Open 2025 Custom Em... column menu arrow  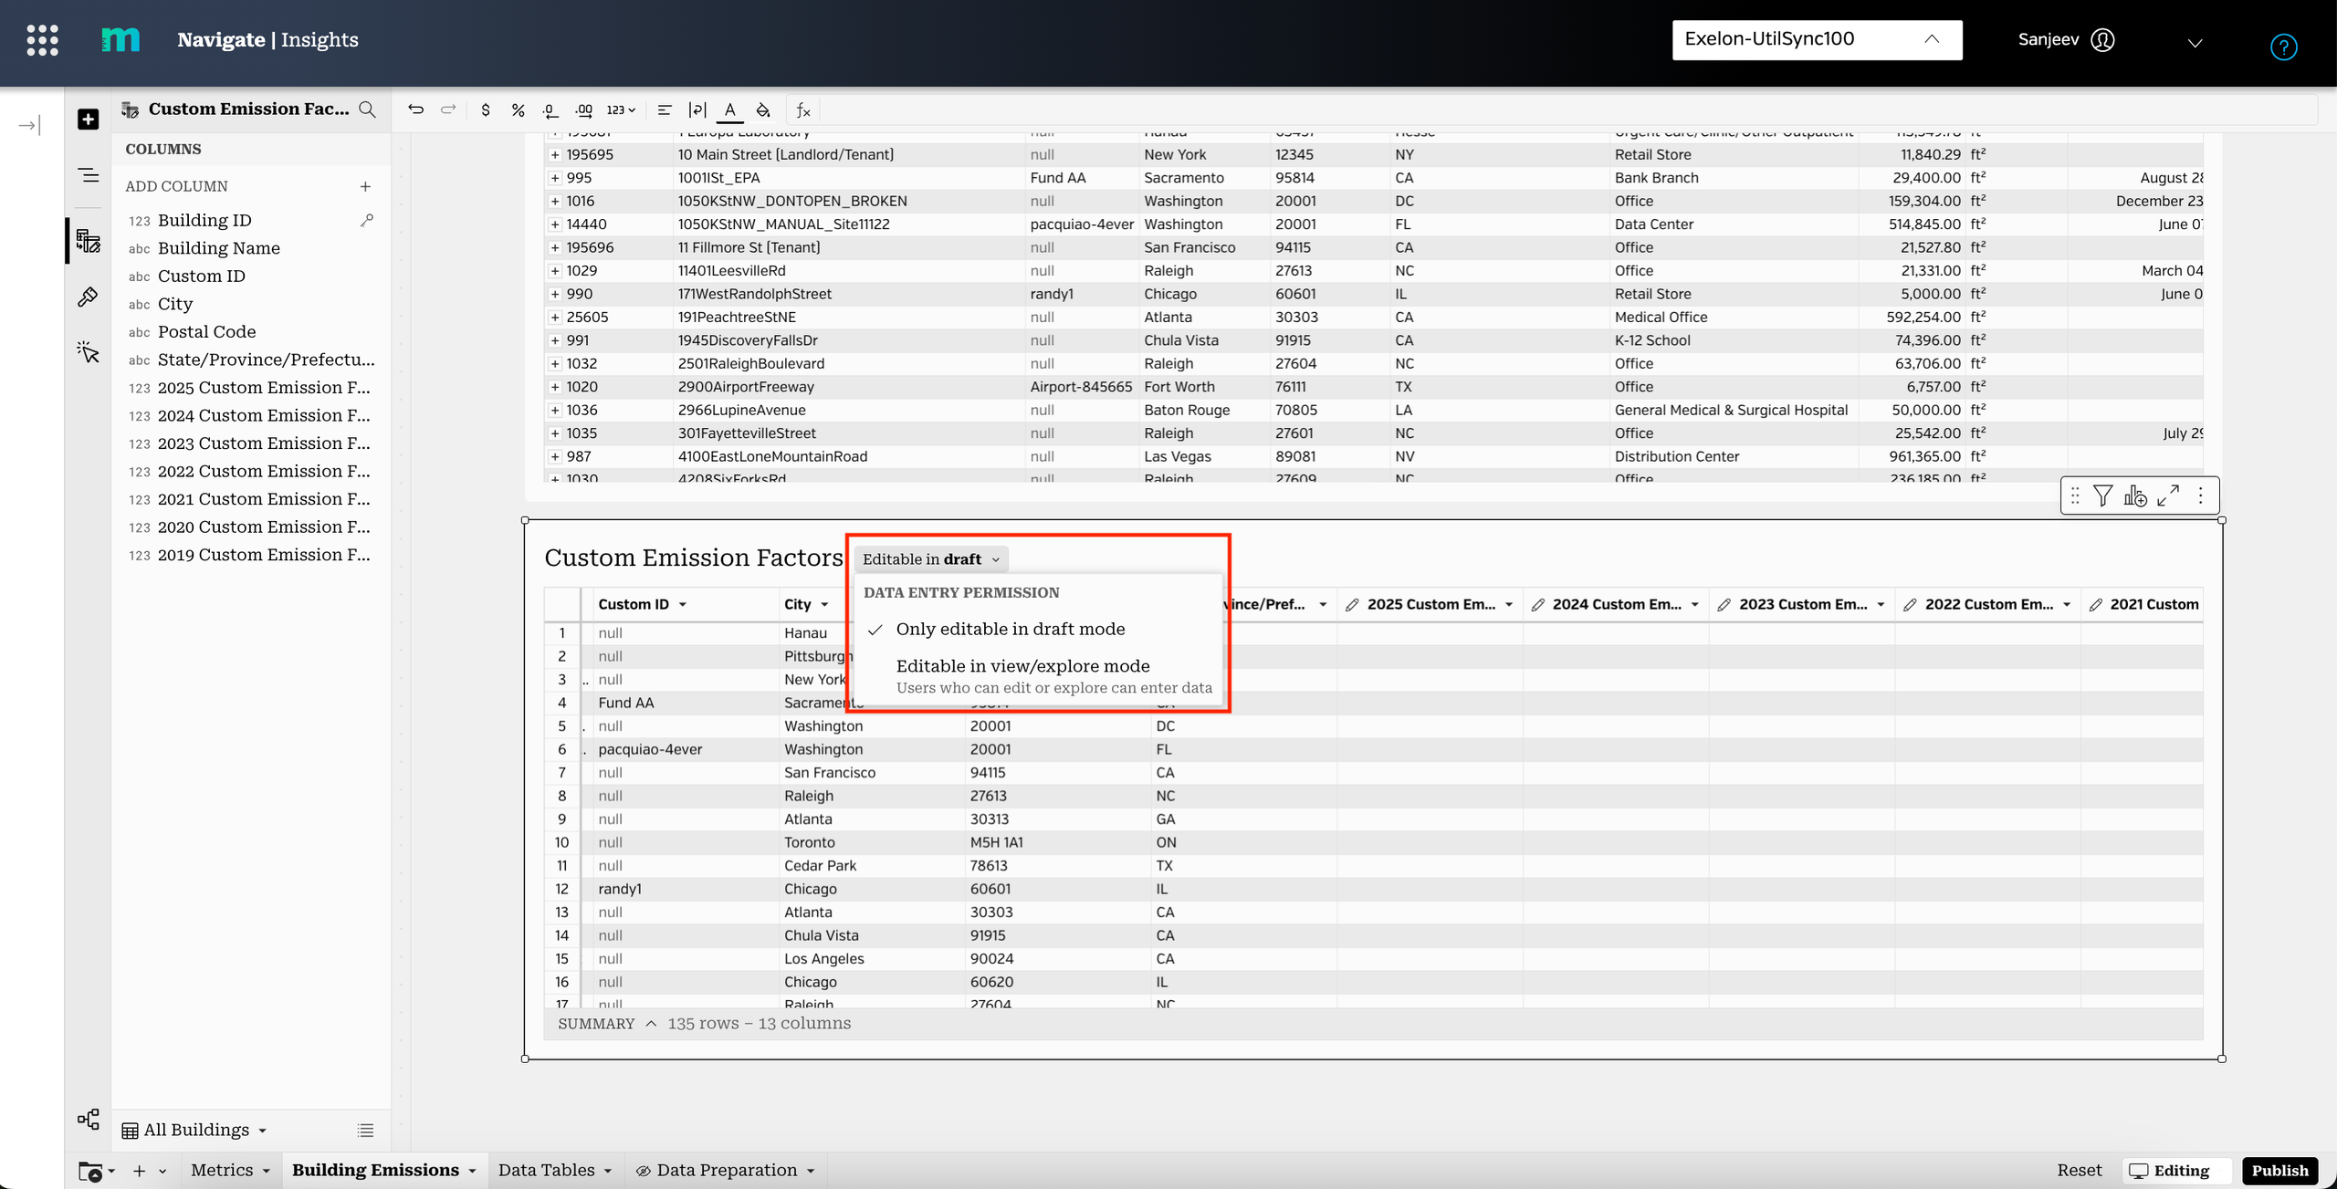(x=1509, y=605)
